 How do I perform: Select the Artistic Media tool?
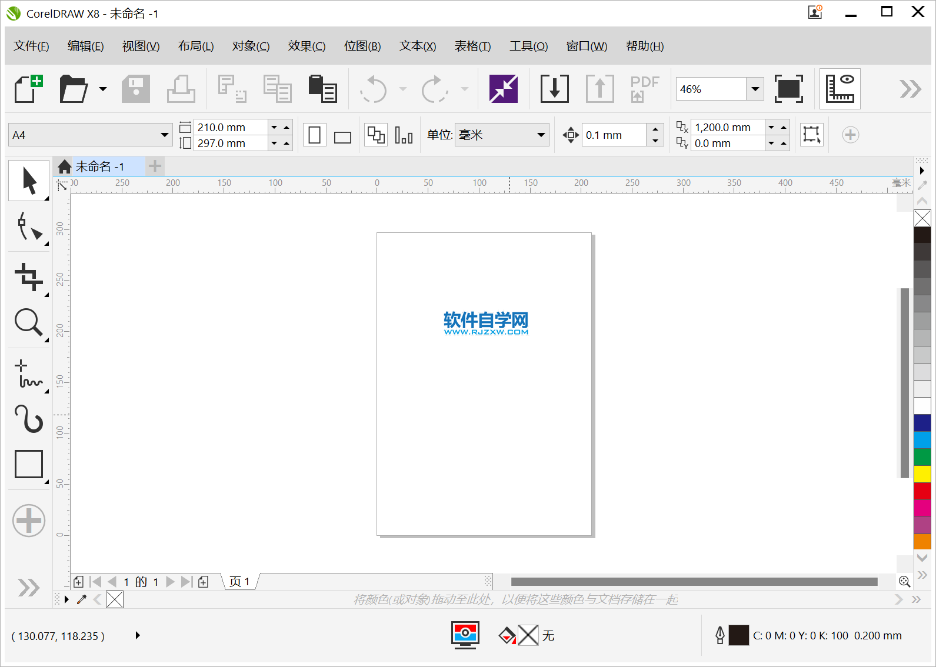click(29, 419)
